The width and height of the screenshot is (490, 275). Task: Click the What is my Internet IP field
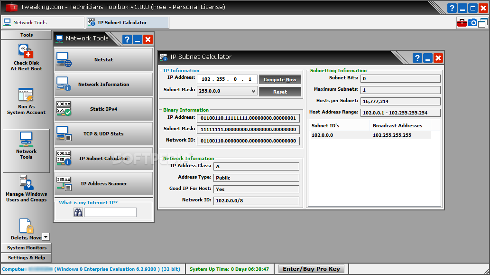(x=111, y=212)
